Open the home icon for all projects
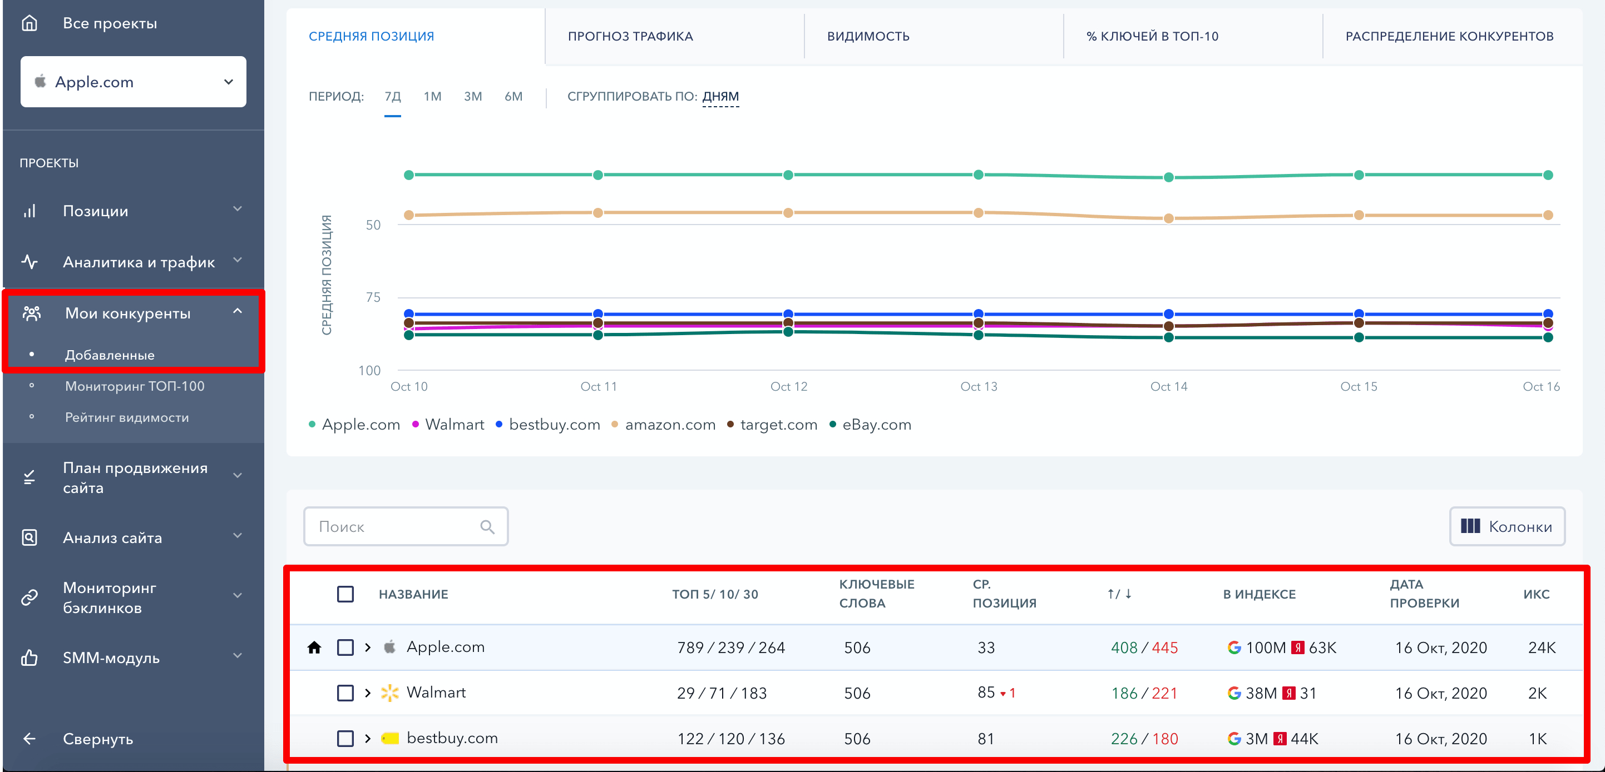 click(29, 23)
